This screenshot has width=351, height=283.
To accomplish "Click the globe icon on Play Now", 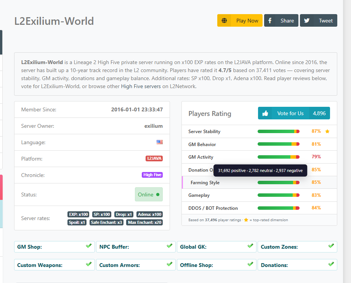I will point(224,21).
